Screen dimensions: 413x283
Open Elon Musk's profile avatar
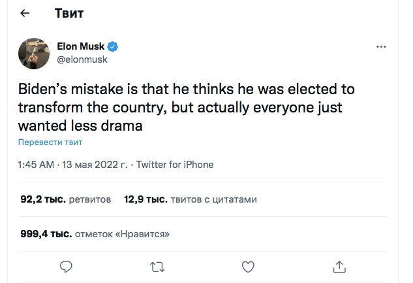point(31,52)
